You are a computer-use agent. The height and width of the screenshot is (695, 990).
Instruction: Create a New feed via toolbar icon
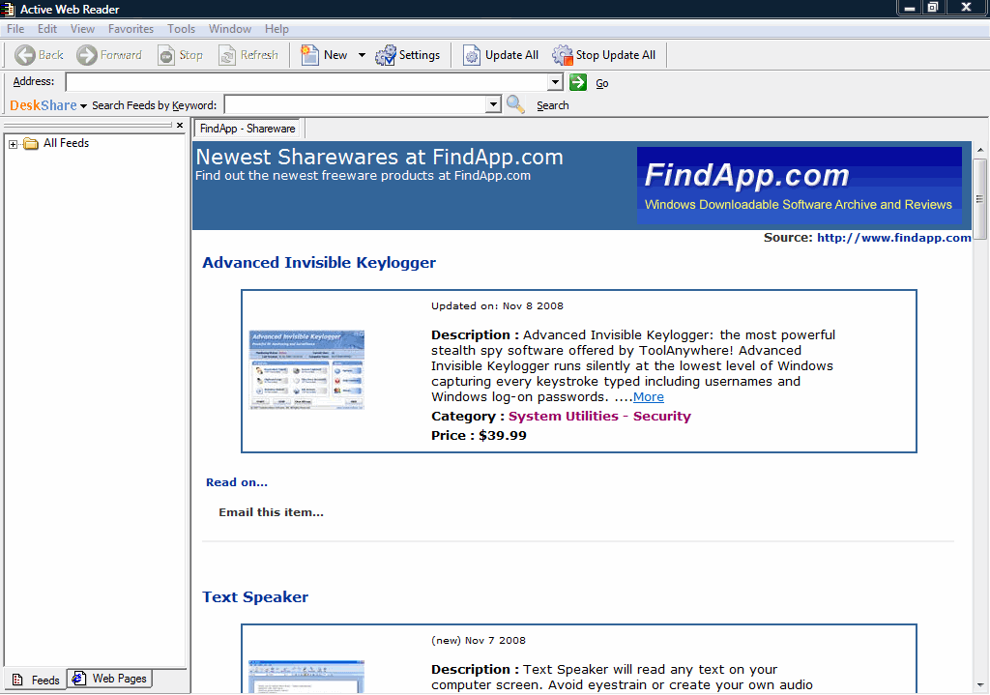click(x=309, y=55)
